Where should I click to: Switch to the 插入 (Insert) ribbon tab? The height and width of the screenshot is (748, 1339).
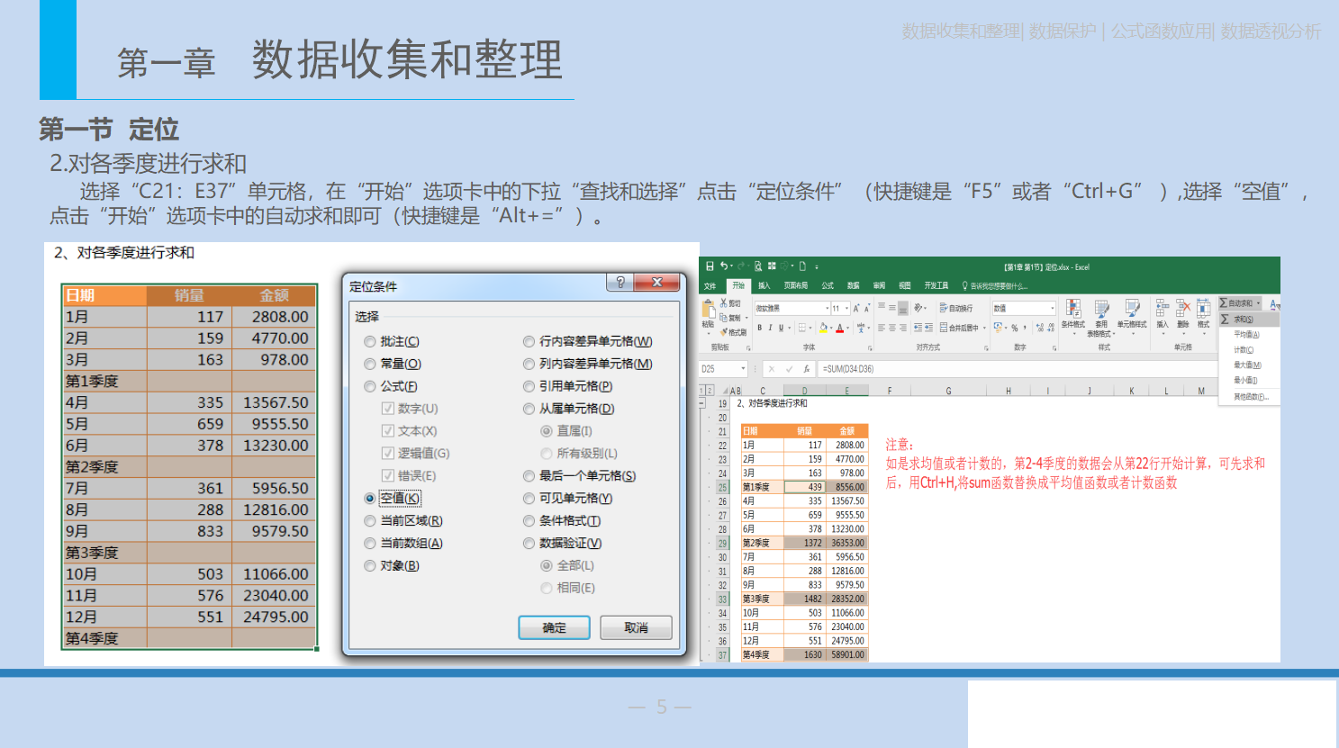pyautogui.click(x=764, y=286)
